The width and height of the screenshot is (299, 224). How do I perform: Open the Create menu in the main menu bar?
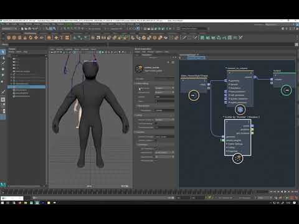click(14, 24)
